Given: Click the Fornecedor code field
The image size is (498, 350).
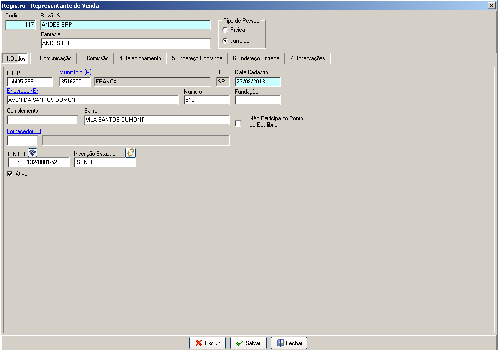Looking at the screenshot, I should click(x=22, y=140).
